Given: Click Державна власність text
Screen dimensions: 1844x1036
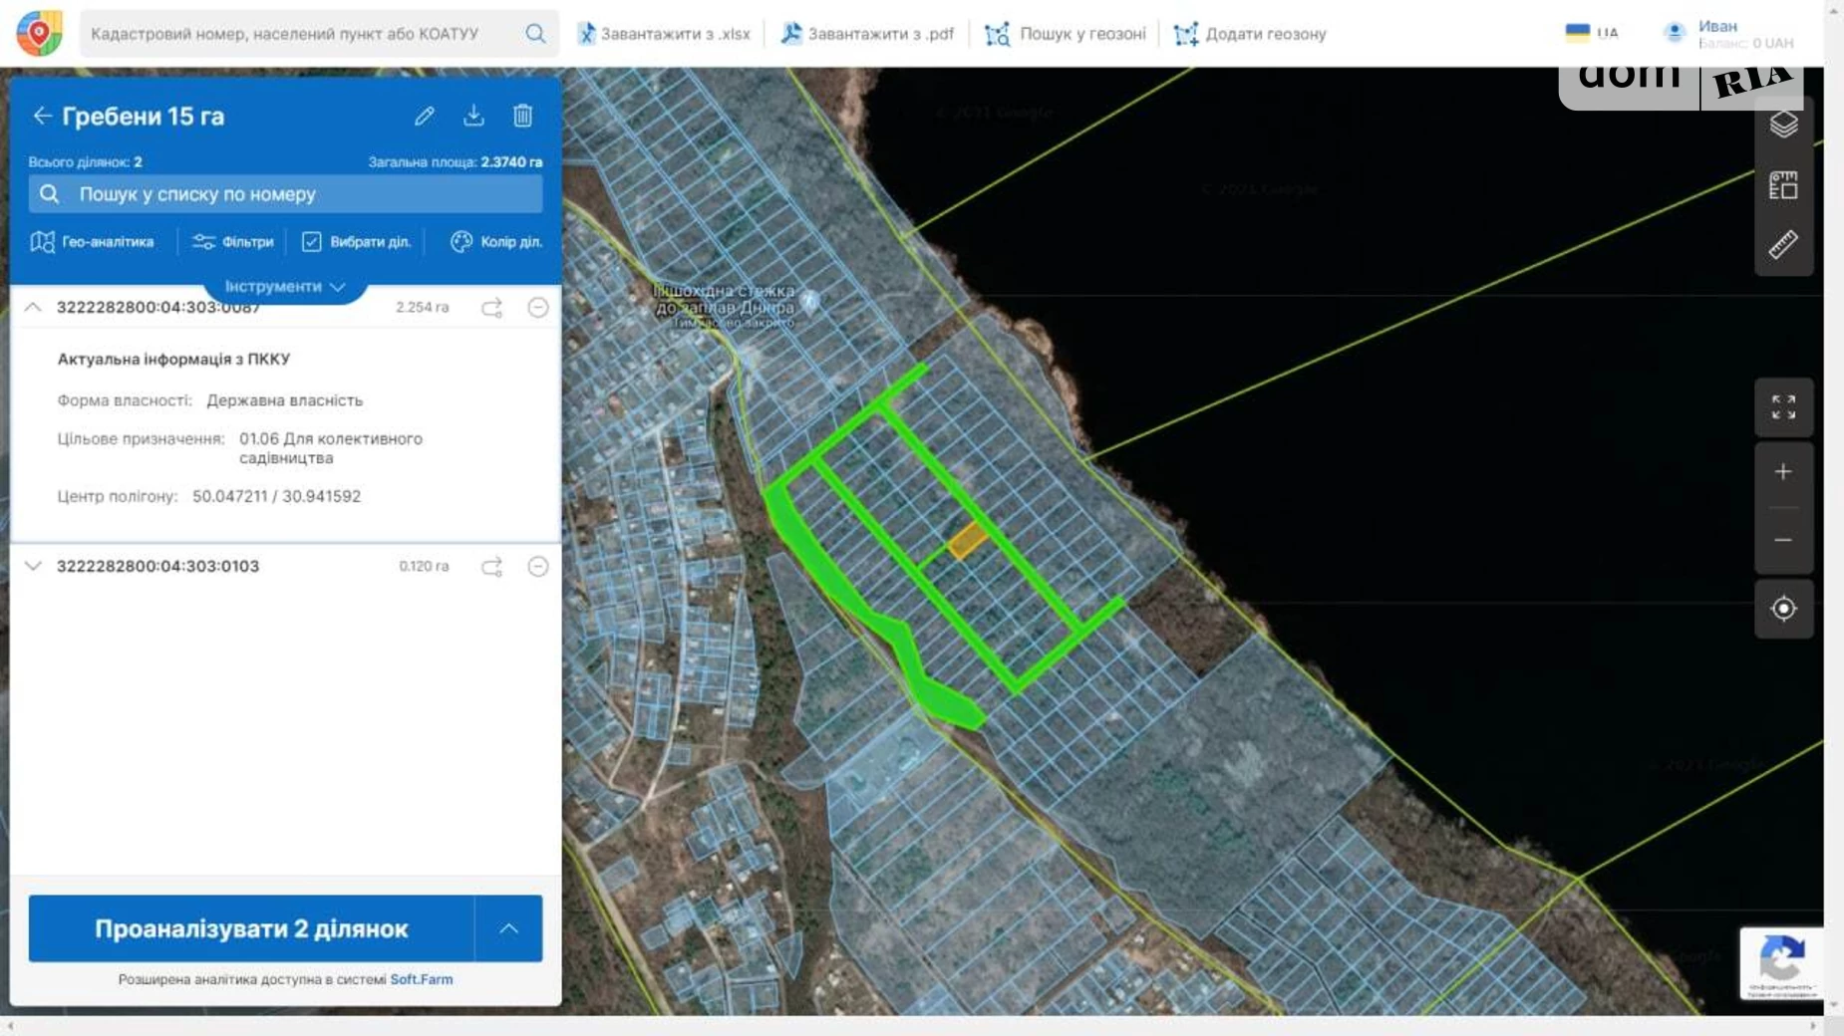Looking at the screenshot, I should coord(284,400).
